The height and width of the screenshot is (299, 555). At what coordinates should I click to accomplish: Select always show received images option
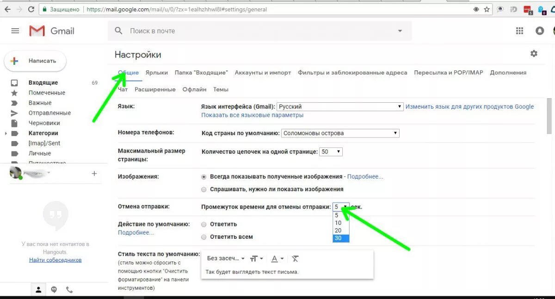pos(204,177)
